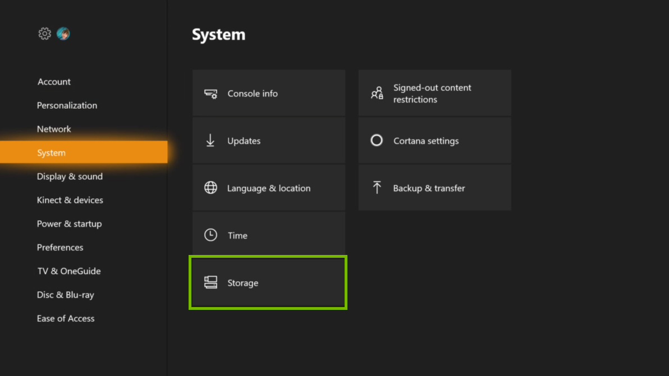Click the settings gear at top left
This screenshot has height=376, width=669.
(44, 34)
